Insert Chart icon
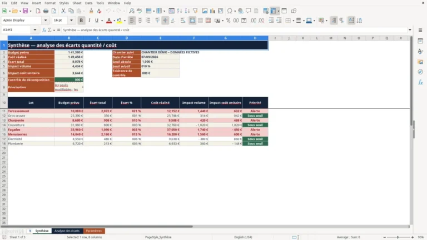 (213, 11)
